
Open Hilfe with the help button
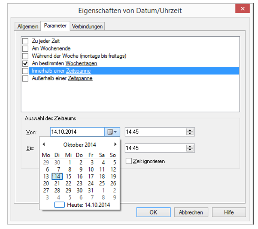point(229,212)
